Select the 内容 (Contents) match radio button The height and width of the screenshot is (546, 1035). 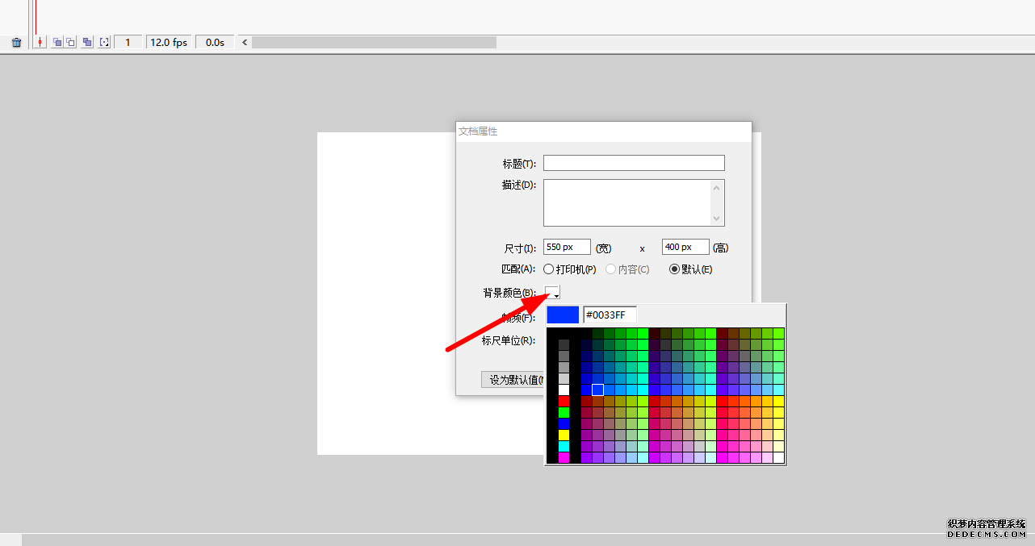(611, 269)
